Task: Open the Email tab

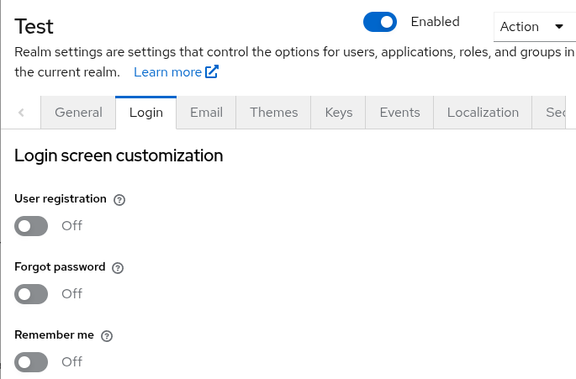Action: 206,113
